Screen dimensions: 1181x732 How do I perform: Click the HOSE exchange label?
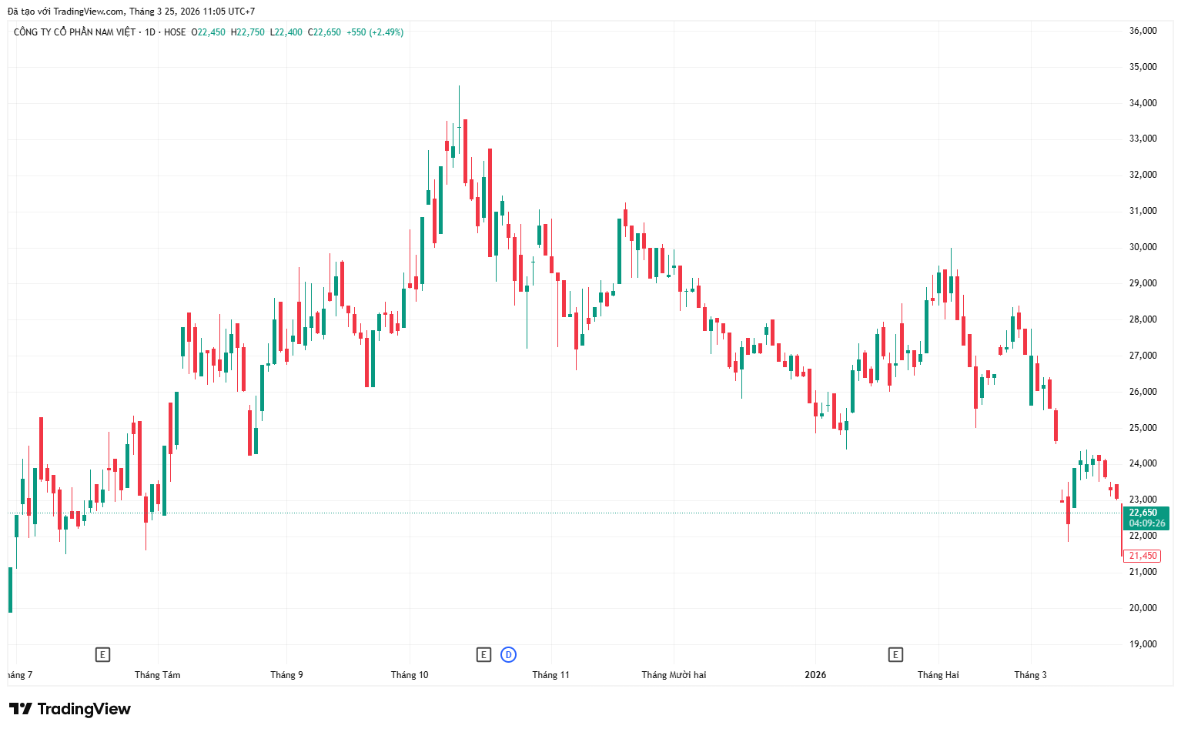[175, 32]
